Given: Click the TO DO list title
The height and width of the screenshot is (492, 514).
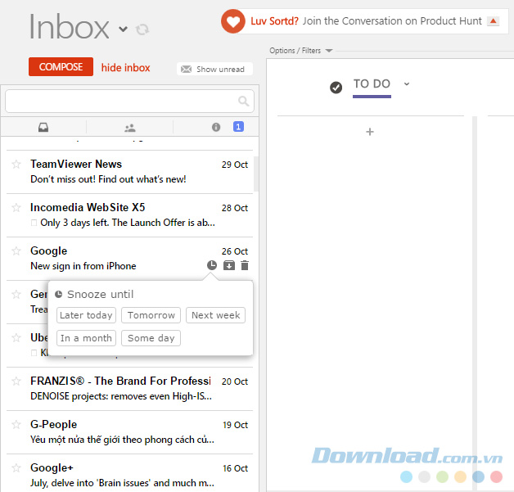Looking at the screenshot, I should [x=372, y=84].
